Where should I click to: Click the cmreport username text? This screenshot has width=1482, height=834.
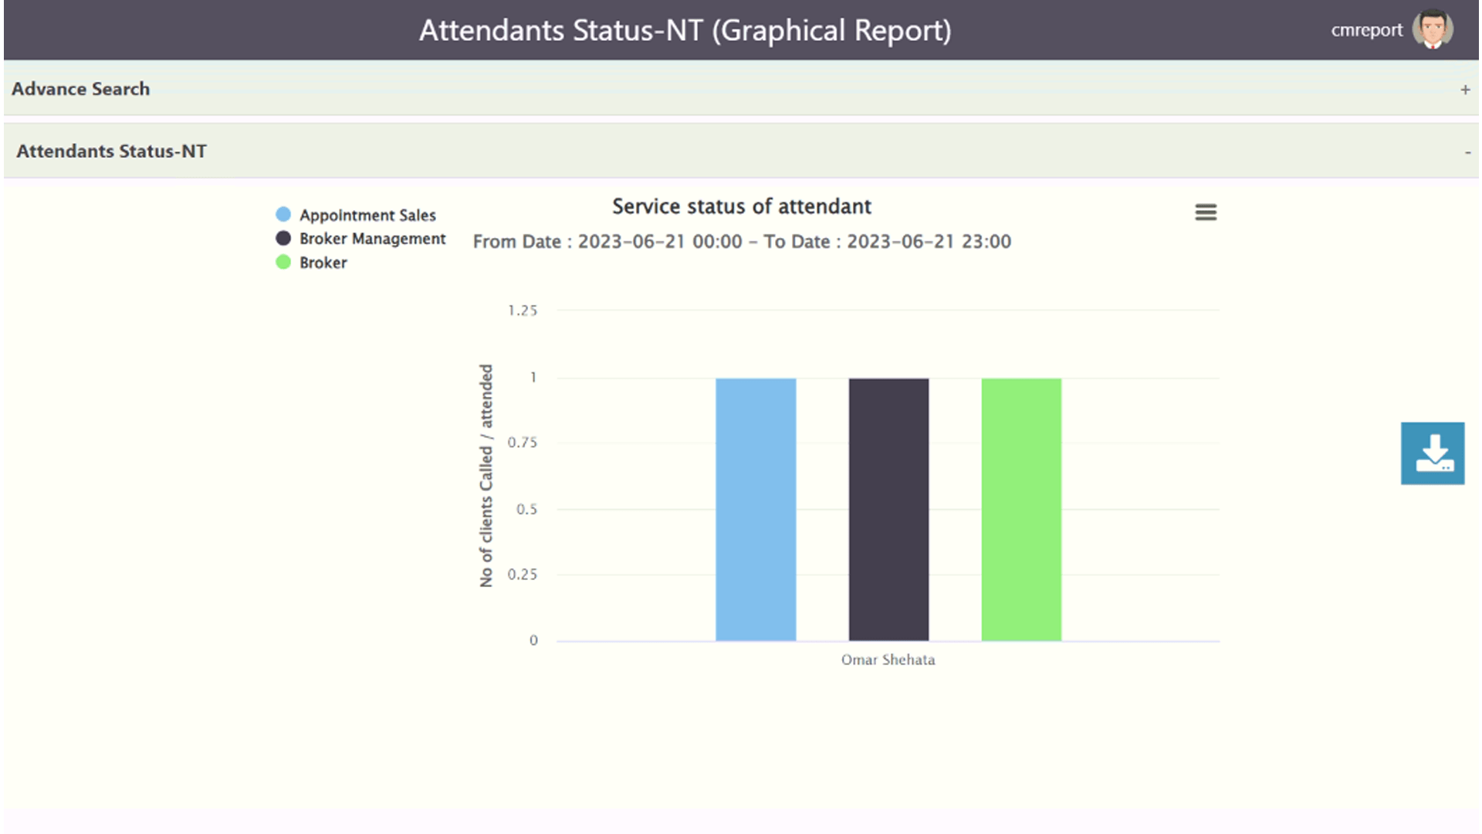click(x=1366, y=30)
